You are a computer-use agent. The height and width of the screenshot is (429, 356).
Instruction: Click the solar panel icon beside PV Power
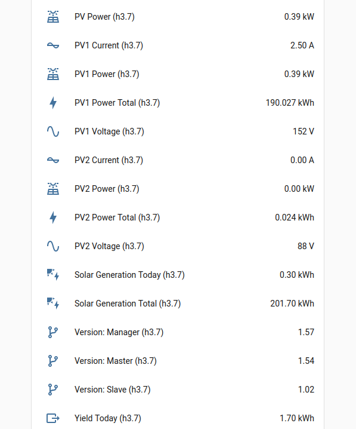pos(53,17)
